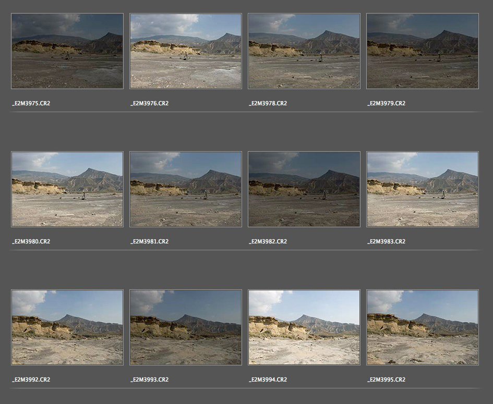
Task: Click the filename text _E2M3976.CR2
Action: coord(150,103)
